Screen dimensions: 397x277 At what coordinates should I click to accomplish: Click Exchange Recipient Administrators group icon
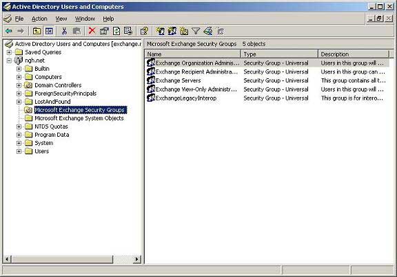point(151,71)
